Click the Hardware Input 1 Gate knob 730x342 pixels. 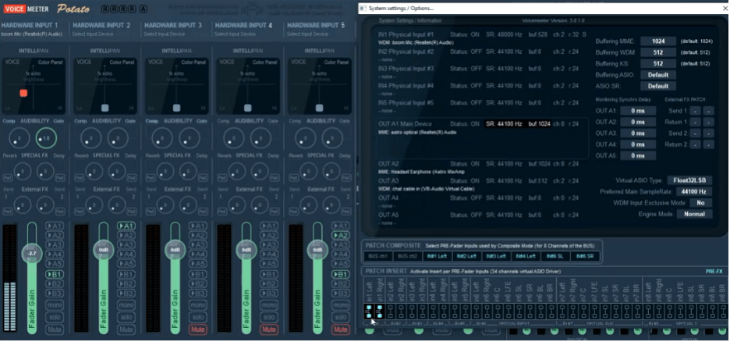46,138
